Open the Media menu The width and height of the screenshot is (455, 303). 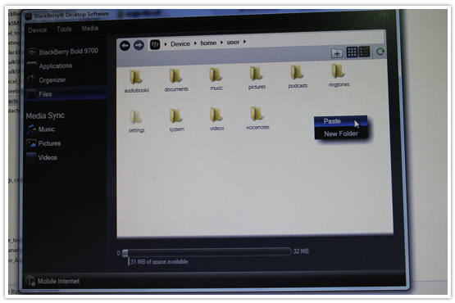[89, 28]
